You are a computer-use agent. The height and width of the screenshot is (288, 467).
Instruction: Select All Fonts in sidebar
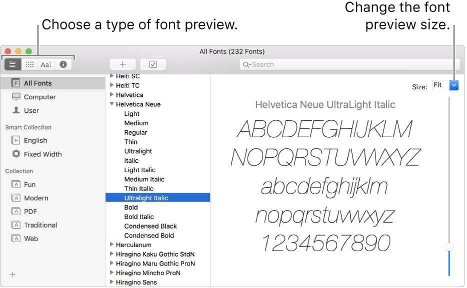click(x=52, y=83)
